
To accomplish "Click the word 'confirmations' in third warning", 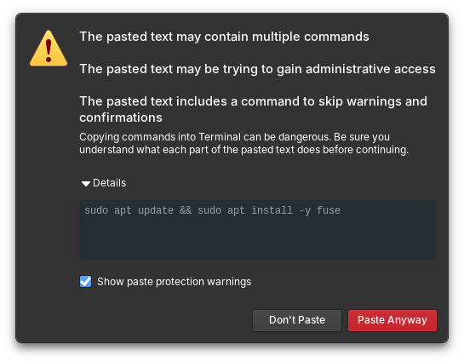I will click(121, 117).
